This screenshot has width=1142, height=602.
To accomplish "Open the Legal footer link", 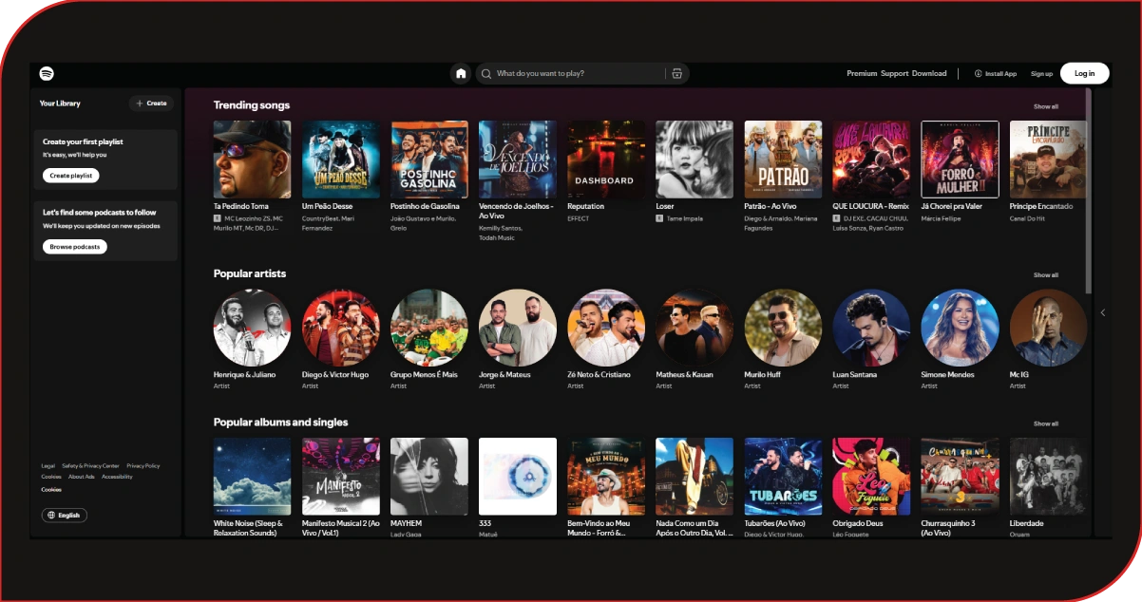I will [x=48, y=466].
